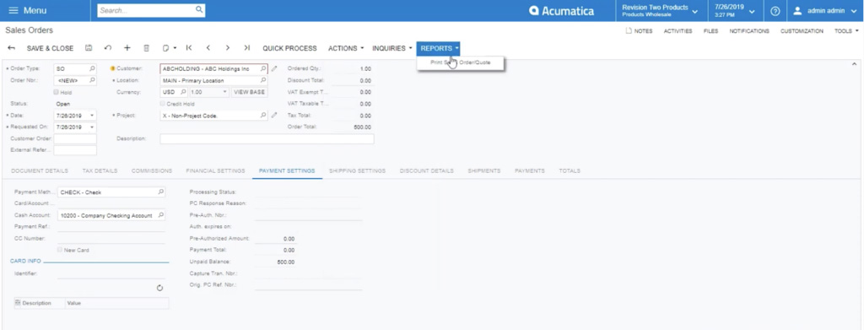Click into the External Reference field
This screenshot has width=864, height=330.
(x=75, y=150)
